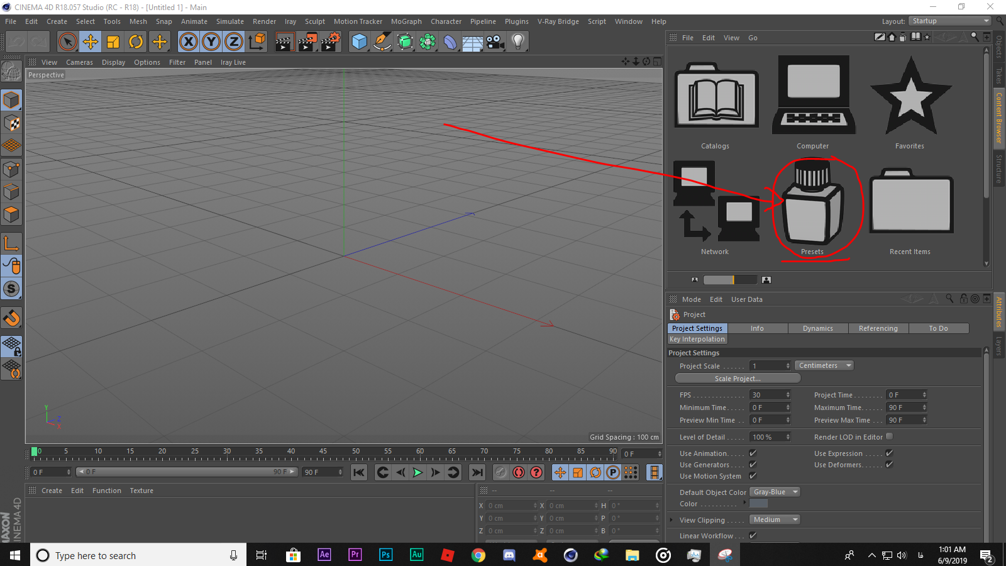Toggle Use Expression checkbox
This screenshot has height=566, width=1006.
coord(889,453)
